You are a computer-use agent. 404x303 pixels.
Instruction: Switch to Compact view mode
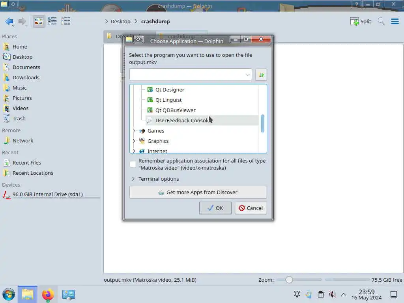pyautogui.click(x=52, y=21)
